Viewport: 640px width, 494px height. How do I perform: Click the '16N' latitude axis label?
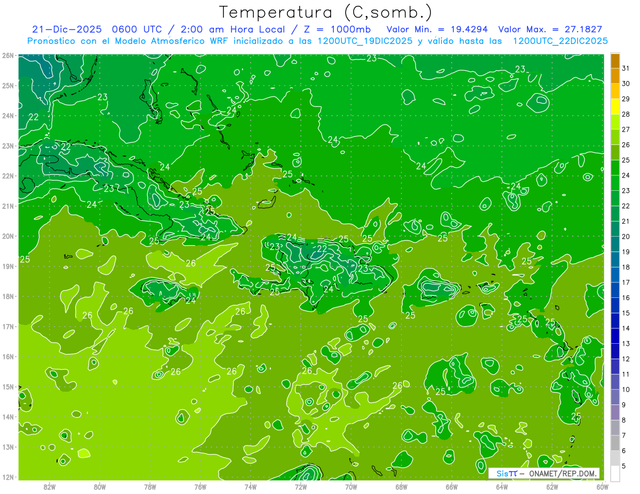(8, 357)
